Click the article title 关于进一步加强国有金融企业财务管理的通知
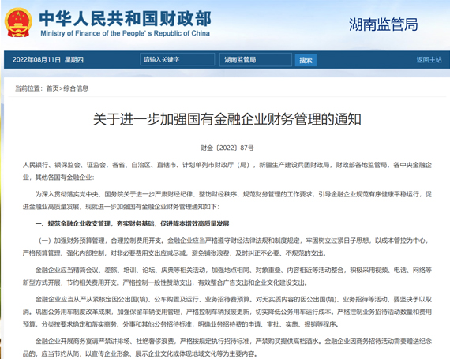The width and height of the screenshot is (450, 359). coord(227,119)
